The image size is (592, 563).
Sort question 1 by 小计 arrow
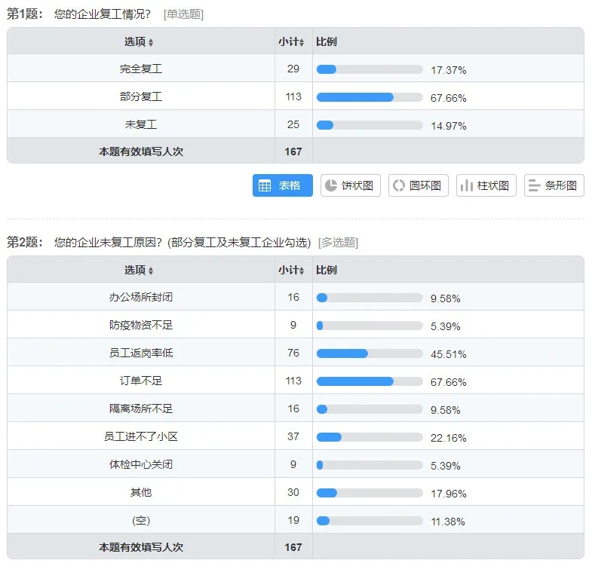(302, 42)
